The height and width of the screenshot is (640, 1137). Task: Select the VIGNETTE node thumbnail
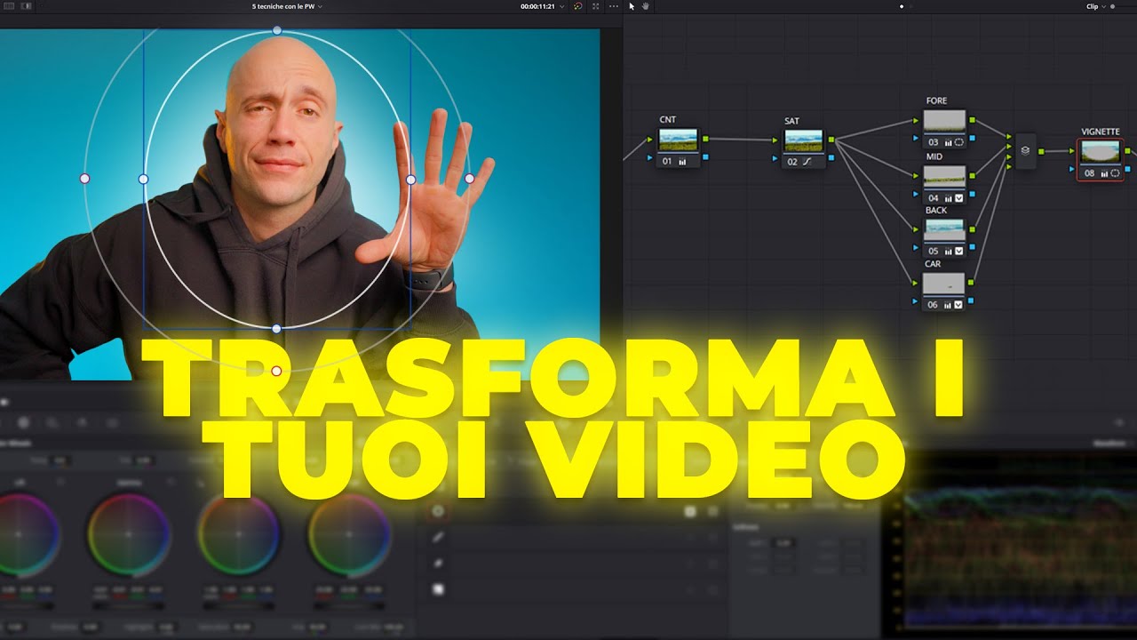click(x=1100, y=151)
